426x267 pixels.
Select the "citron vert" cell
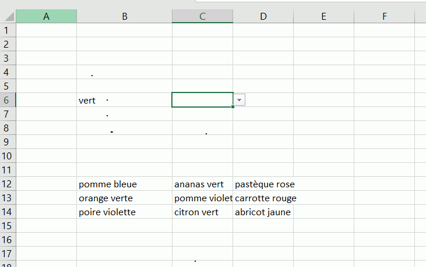click(202, 212)
